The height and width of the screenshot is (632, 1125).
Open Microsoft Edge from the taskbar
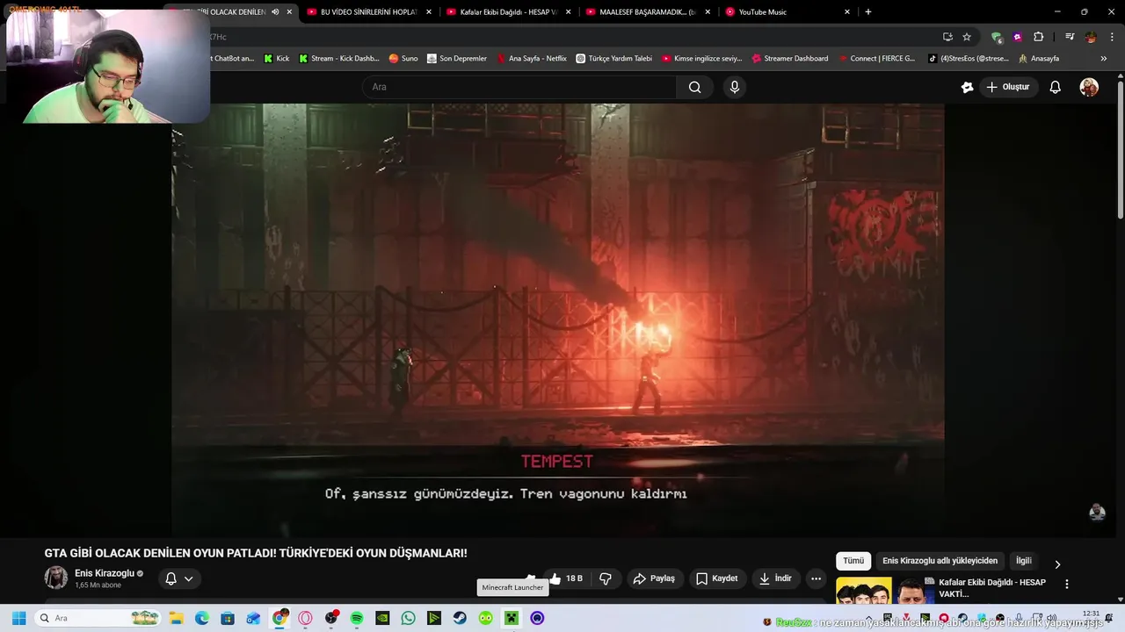(x=202, y=618)
